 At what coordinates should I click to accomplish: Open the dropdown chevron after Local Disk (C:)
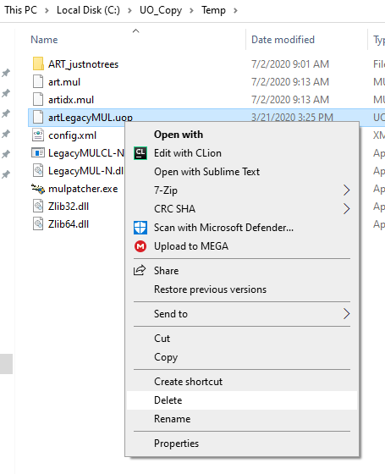coord(129,10)
